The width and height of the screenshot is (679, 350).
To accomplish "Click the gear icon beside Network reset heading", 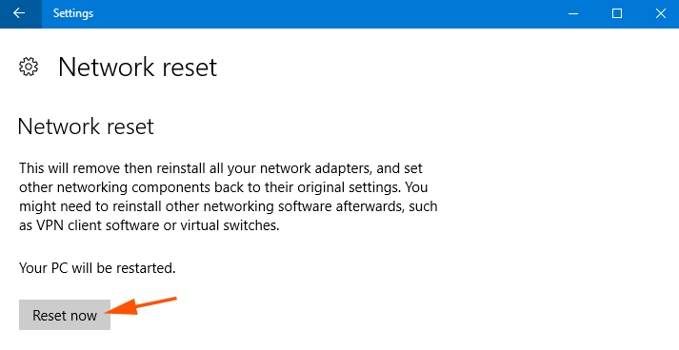I will [29, 68].
